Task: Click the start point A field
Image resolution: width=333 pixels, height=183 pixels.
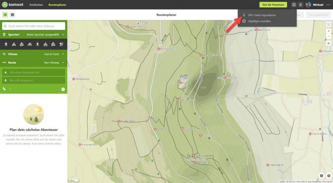Action: pyautogui.click(x=33, y=72)
